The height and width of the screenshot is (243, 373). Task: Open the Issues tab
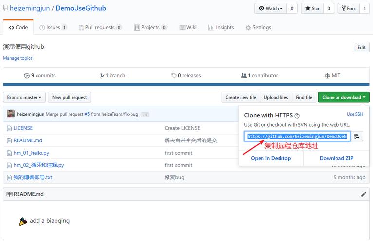pyautogui.click(x=53, y=28)
